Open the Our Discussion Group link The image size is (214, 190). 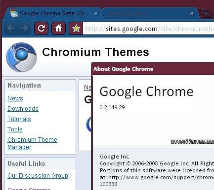(x=38, y=176)
